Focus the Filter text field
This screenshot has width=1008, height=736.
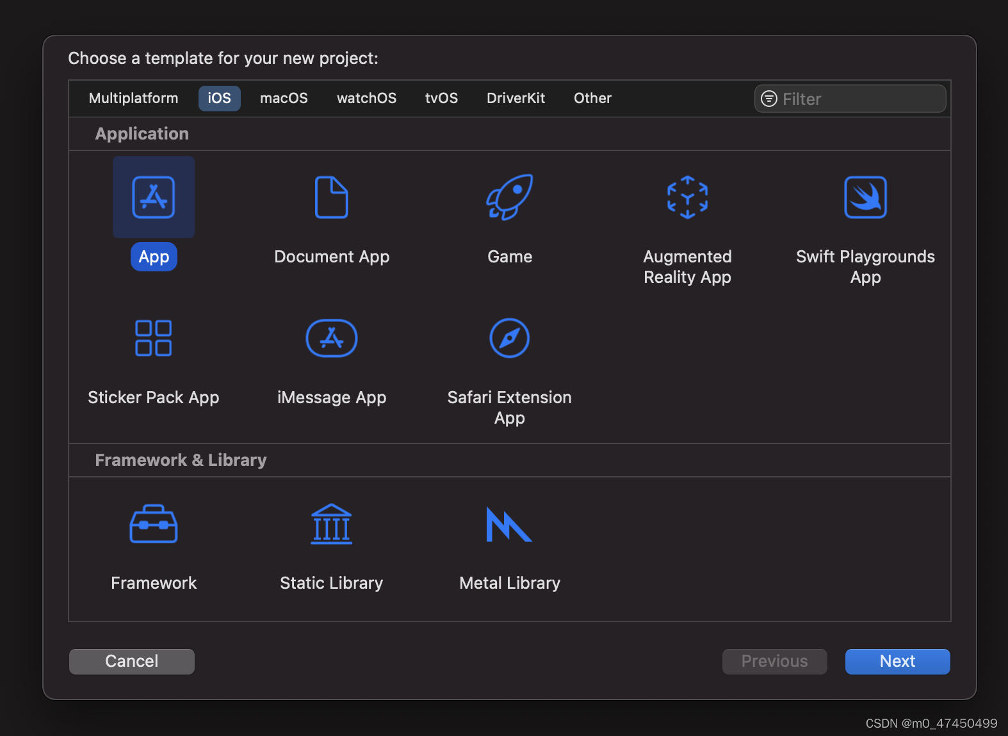coord(850,99)
